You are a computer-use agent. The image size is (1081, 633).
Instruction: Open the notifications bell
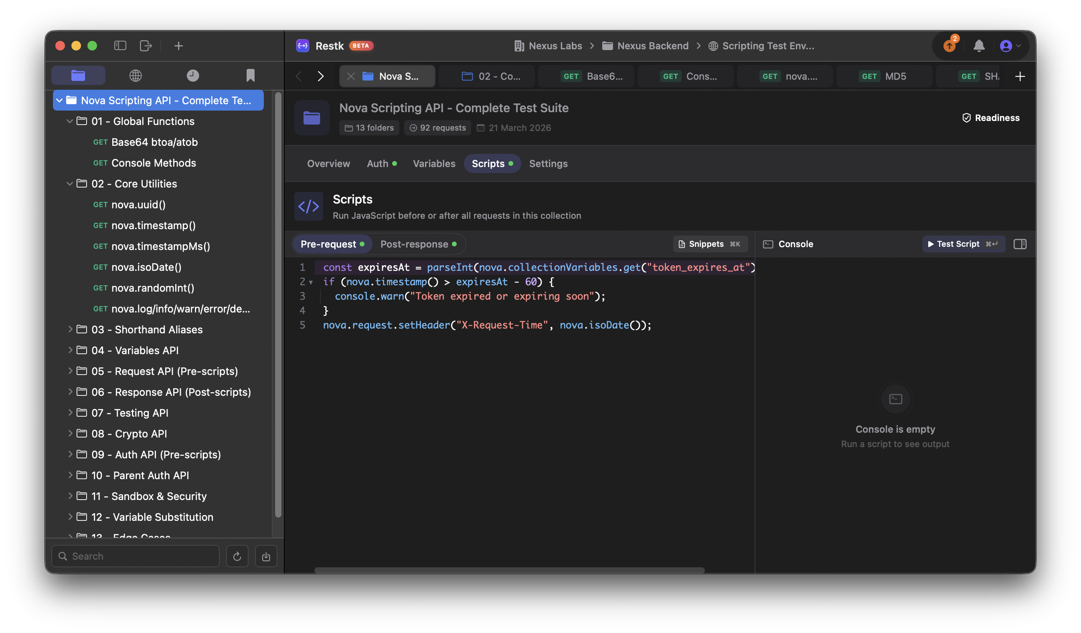[x=979, y=45]
